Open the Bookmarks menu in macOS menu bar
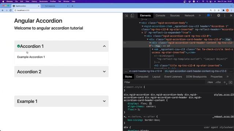The width and height of the screenshot is (234, 131). [44, 1]
